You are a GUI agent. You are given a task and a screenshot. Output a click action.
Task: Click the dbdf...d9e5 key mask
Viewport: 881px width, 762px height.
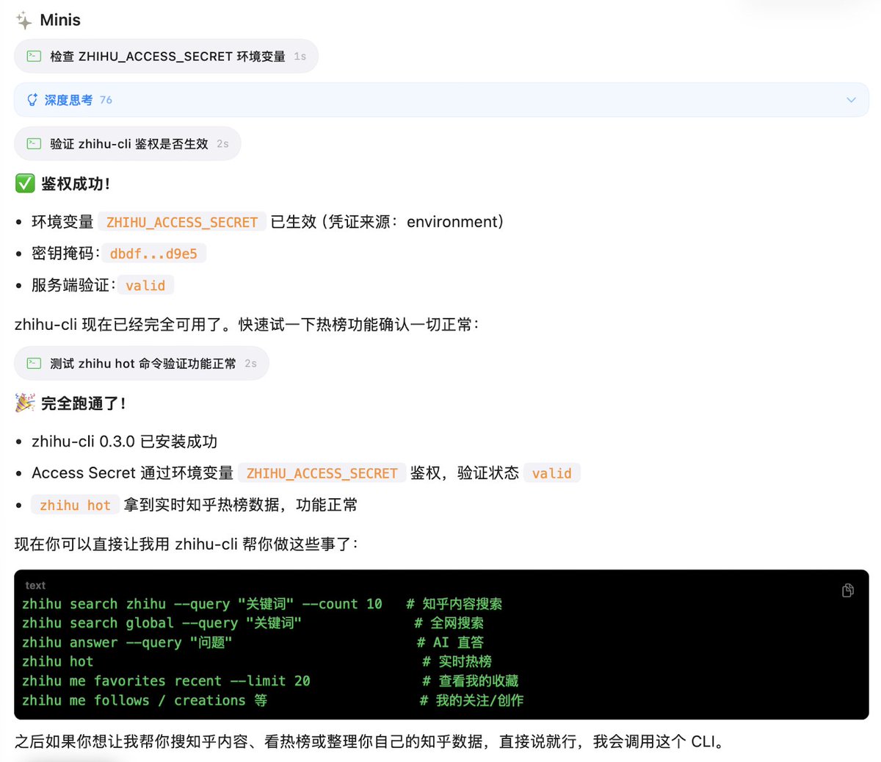(x=153, y=254)
